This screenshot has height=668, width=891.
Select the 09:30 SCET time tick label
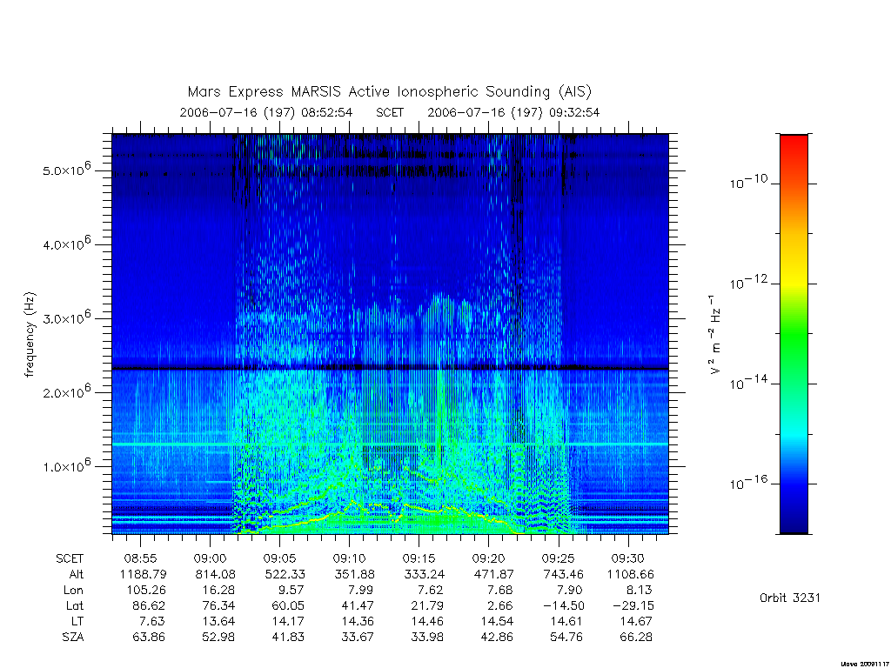(627, 558)
